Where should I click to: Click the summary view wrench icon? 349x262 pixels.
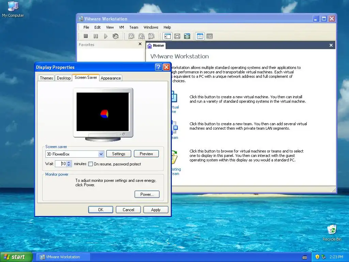click(x=200, y=36)
